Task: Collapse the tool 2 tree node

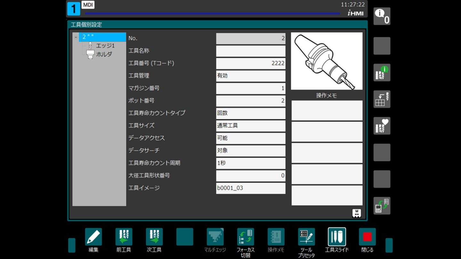Action: (76, 37)
